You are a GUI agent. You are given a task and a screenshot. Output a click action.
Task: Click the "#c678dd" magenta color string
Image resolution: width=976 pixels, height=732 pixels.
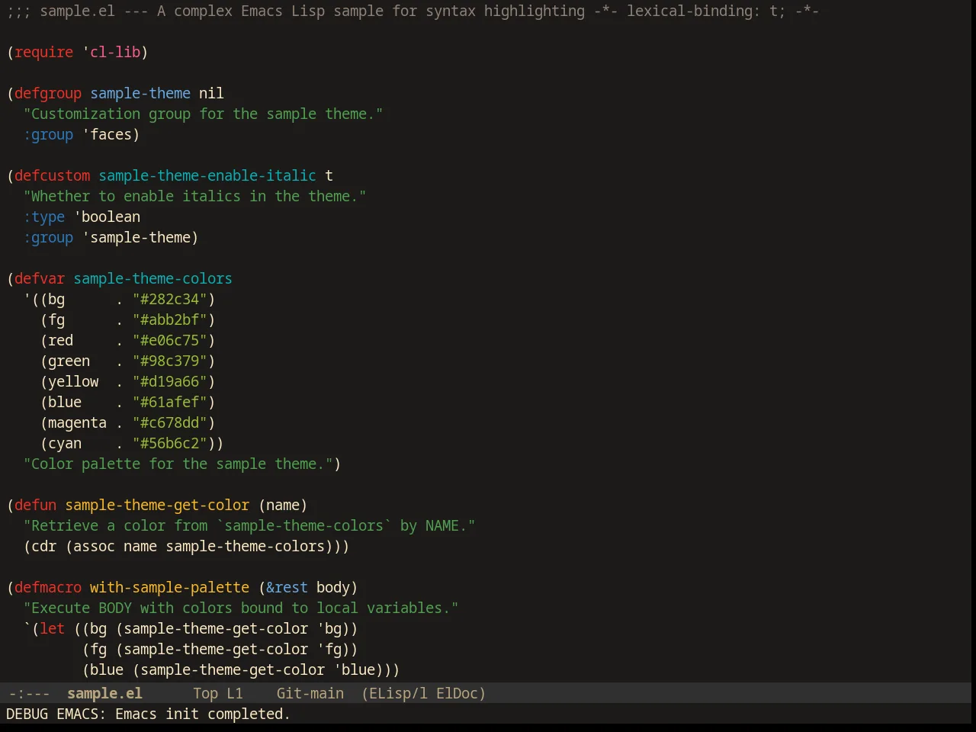coord(170,422)
